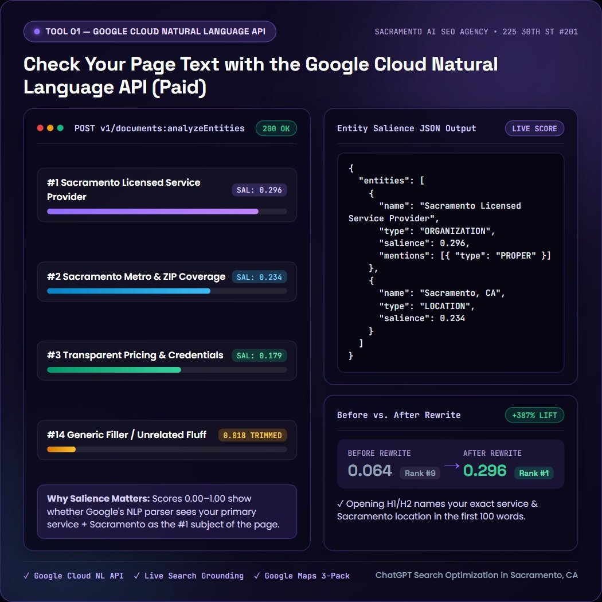
Task: Click '"mentions"' JSON line
Action: pos(465,256)
